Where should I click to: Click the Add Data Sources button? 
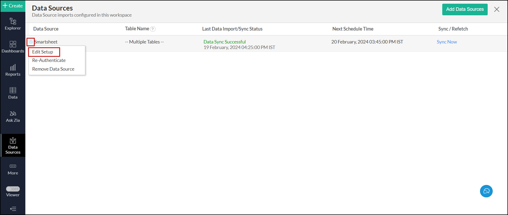pos(465,9)
